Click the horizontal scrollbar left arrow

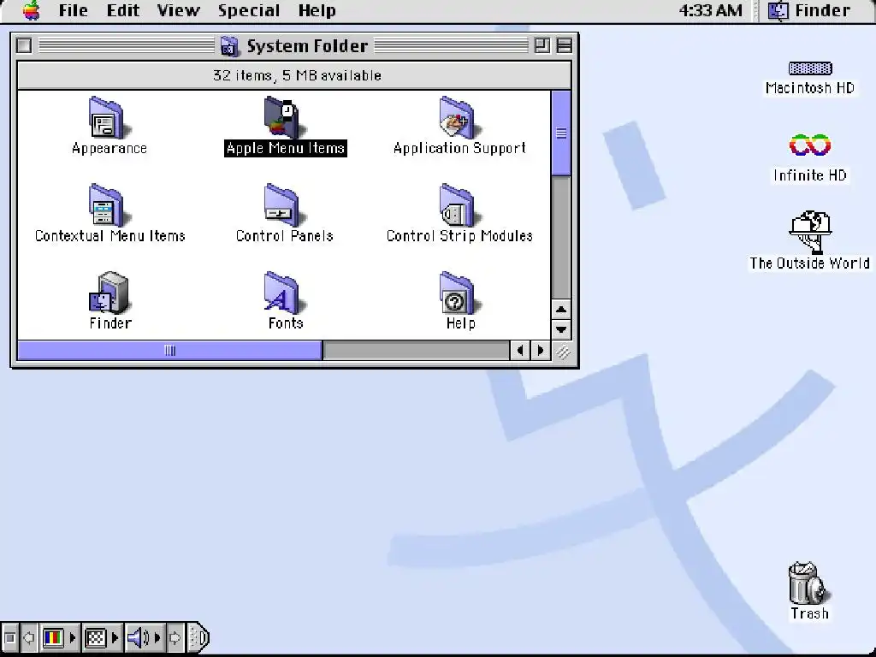(x=520, y=350)
